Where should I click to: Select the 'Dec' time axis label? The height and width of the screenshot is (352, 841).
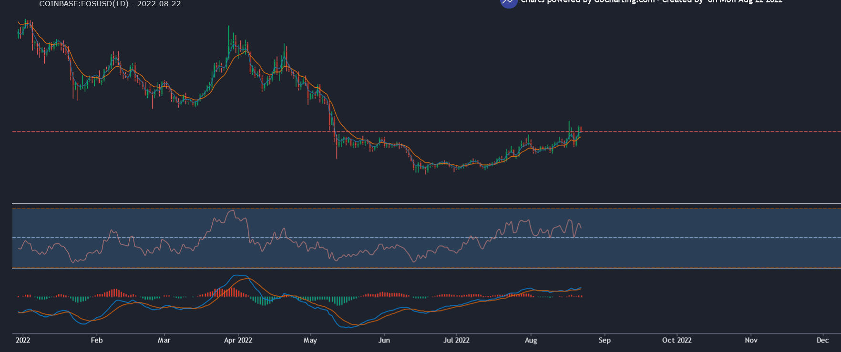point(822,340)
